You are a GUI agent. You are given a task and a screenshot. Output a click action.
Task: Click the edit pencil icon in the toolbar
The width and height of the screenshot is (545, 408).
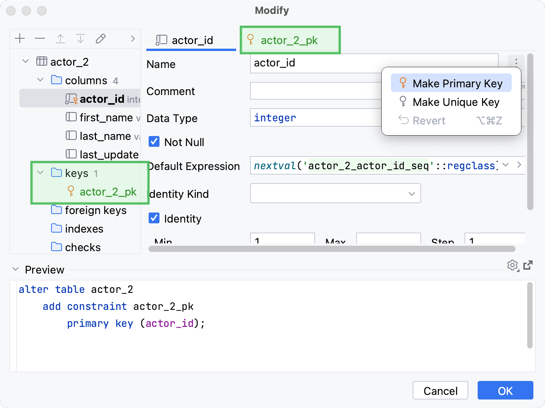click(101, 38)
